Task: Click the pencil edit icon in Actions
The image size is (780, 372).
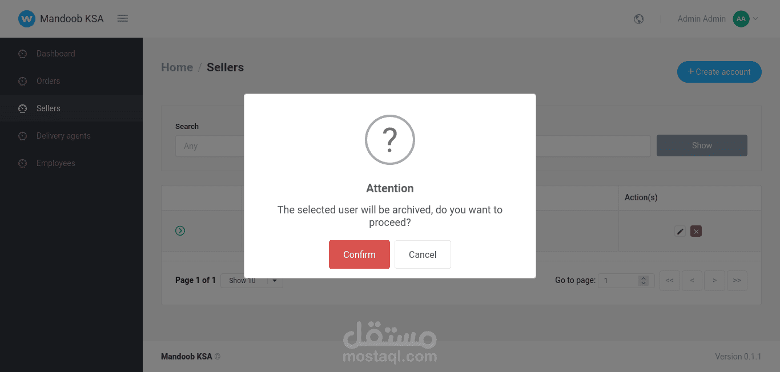Action: coord(680,231)
